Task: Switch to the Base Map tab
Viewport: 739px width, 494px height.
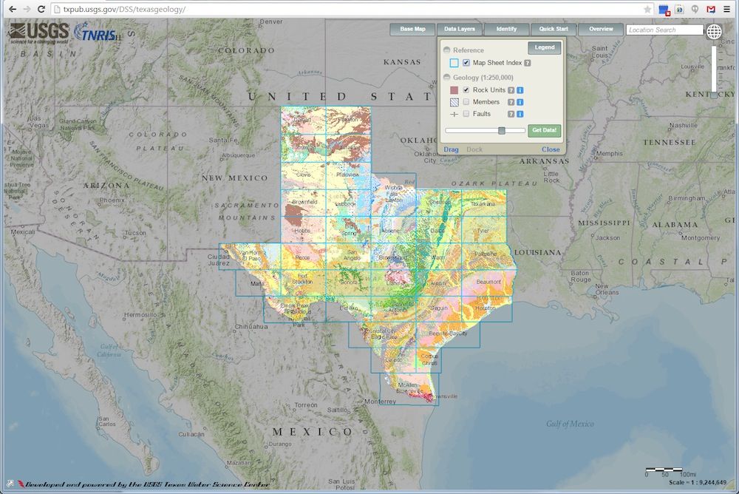Action: pos(411,30)
